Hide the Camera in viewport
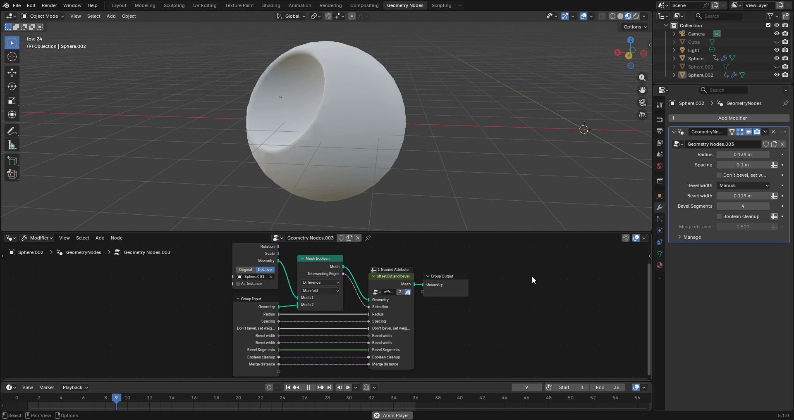The height and width of the screenshot is (420, 794). coord(777,34)
